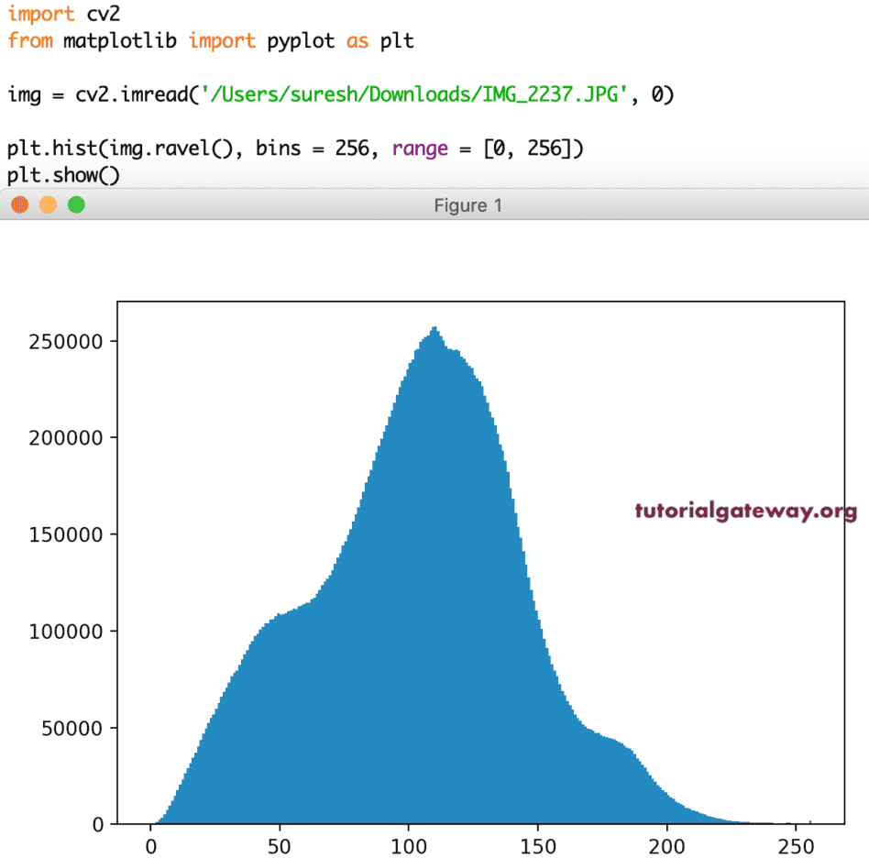The image size is (869, 858).
Task: Click the 'range' keyword in code
Action: coord(420,148)
